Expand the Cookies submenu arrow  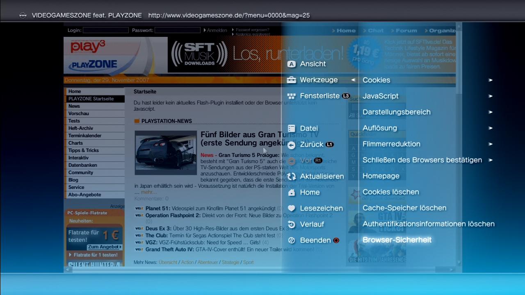tap(491, 80)
